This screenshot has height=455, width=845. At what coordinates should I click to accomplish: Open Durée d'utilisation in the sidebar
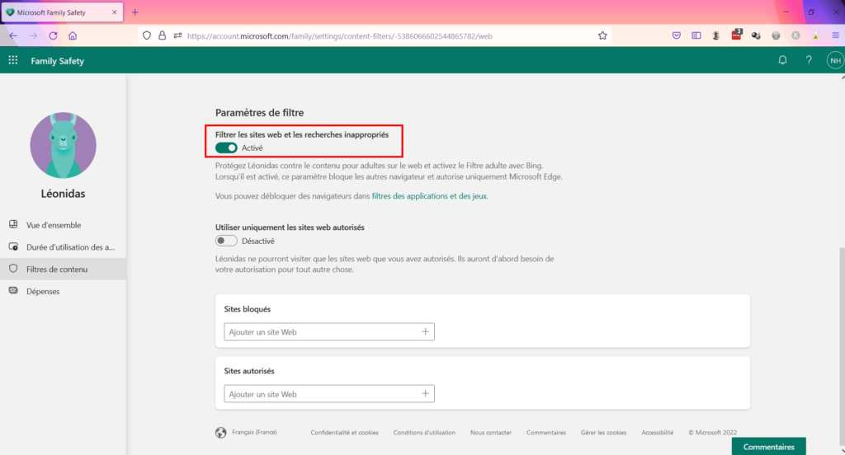click(x=63, y=246)
